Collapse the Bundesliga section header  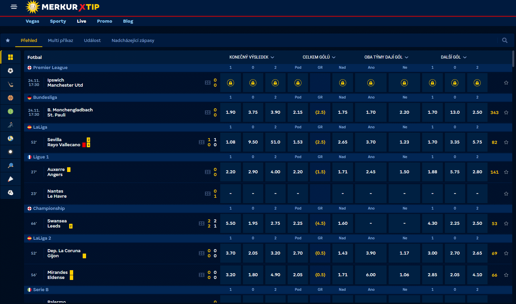(268, 97)
